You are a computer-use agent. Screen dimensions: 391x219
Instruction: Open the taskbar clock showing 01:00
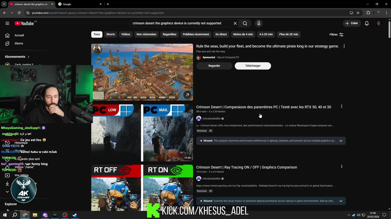click(x=373, y=215)
